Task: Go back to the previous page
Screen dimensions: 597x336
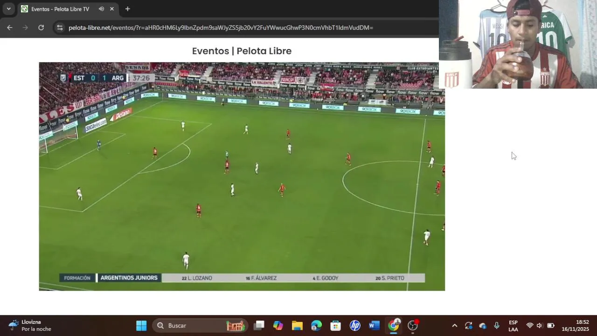Action: pos(10,28)
